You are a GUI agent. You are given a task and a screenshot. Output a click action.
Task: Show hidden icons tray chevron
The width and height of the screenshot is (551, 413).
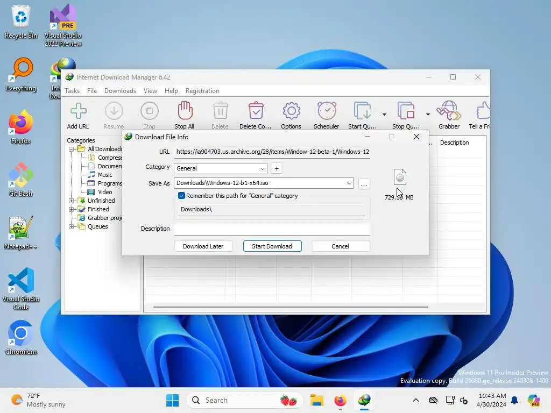(x=416, y=400)
